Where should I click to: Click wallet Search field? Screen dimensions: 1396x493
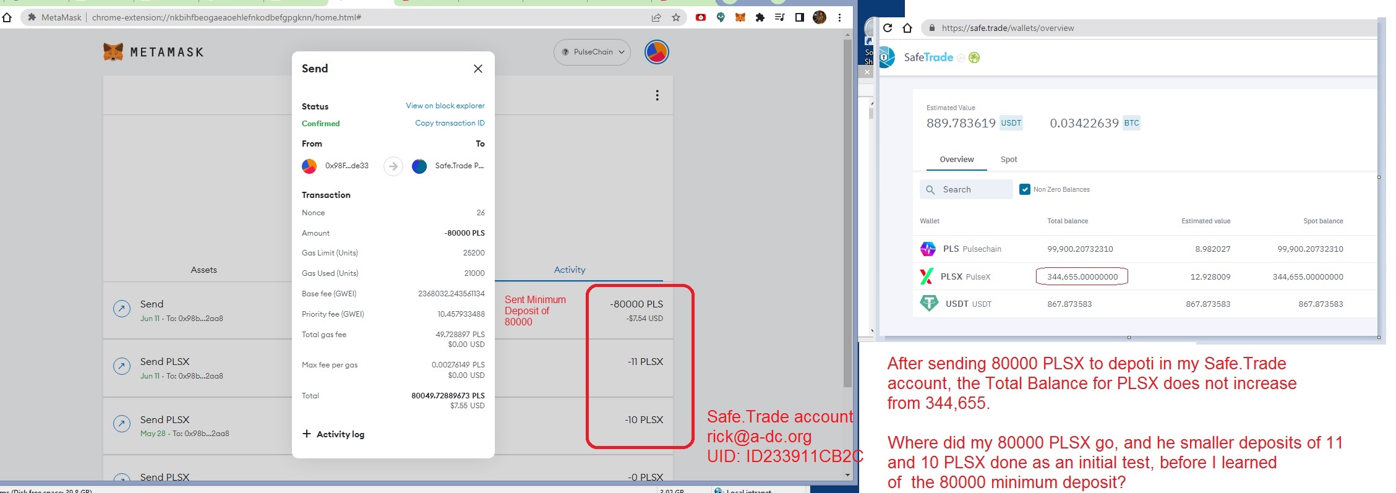966,189
